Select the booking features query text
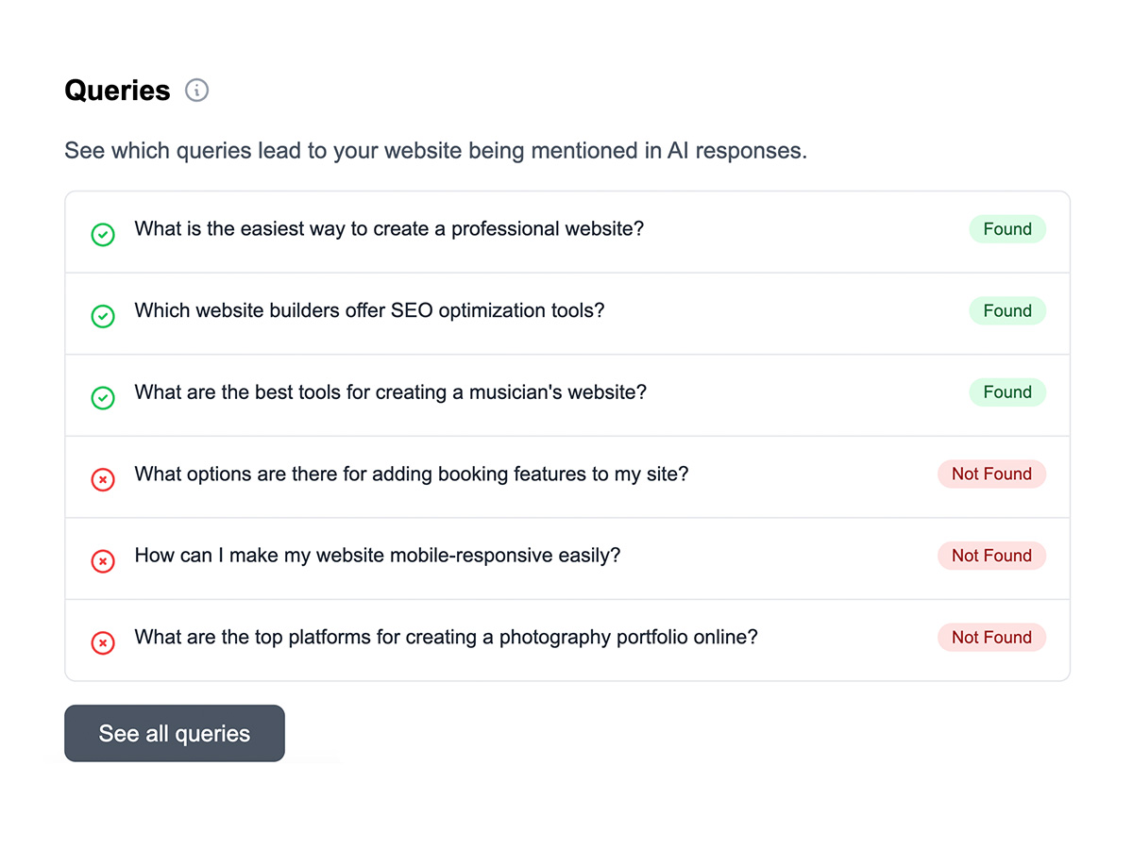 pyautogui.click(x=411, y=474)
